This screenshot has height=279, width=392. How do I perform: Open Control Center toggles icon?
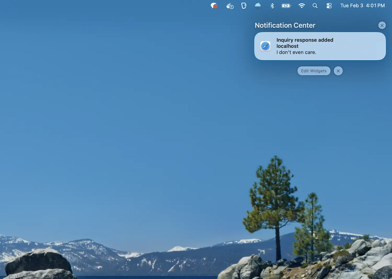[x=329, y=6]
